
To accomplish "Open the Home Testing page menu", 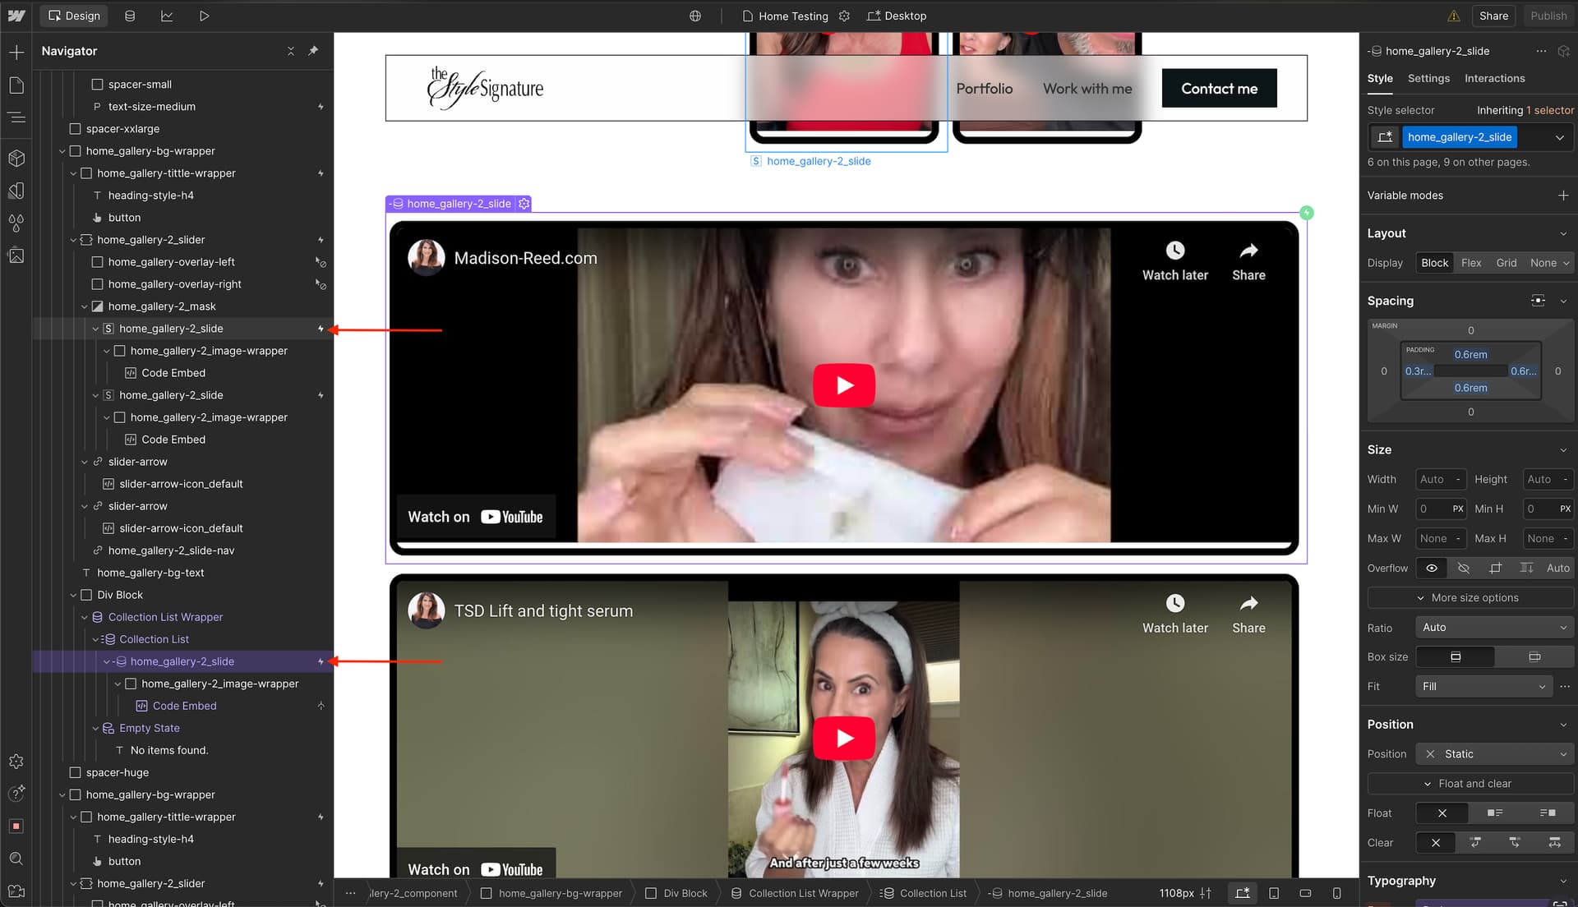I will pos(785,16).
